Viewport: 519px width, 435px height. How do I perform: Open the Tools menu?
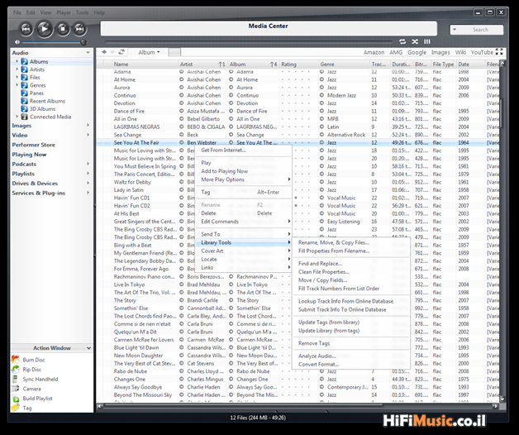[x=82, y=12]
